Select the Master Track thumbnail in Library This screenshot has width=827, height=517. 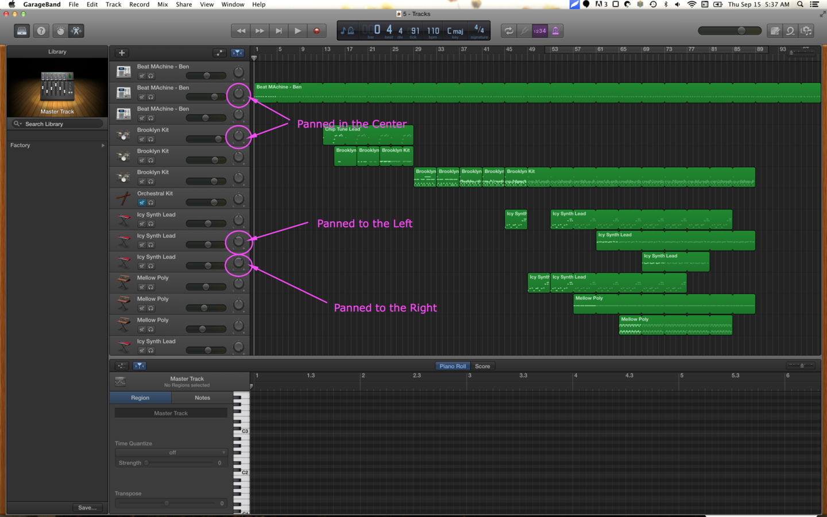tap(57, 87)
